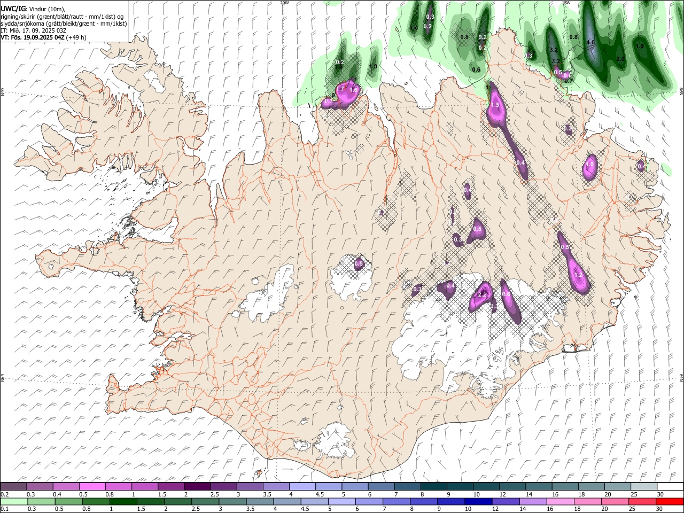This screenshot has height=513, width=684.
Task: Click the 'slydda/snjókoma' description line
Action: pyautogui.click(x=64, y=24)
